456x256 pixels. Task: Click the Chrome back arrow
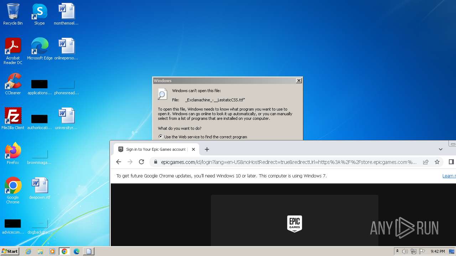119,162
